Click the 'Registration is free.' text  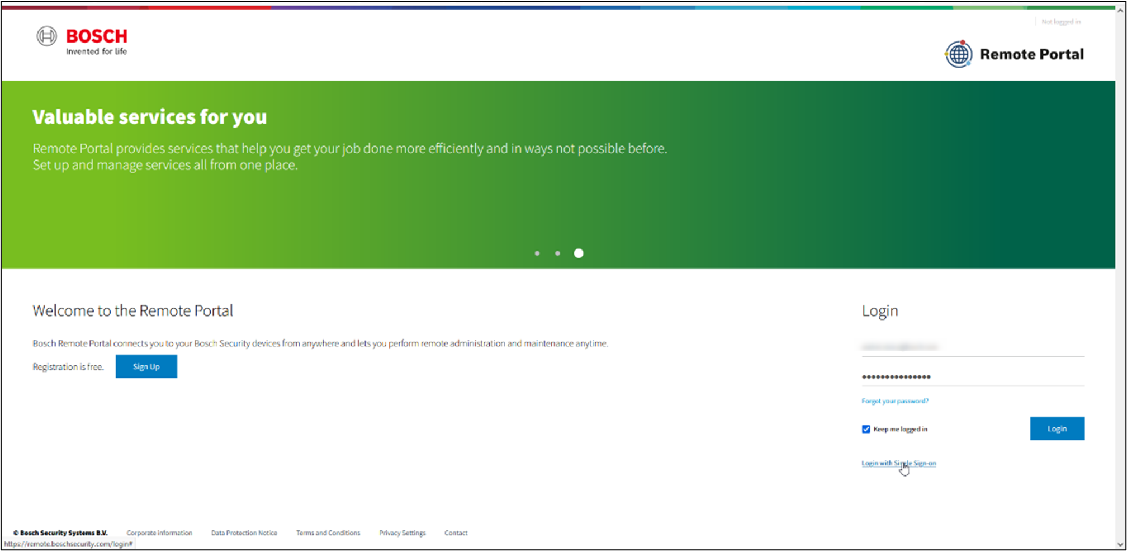click(68, 367)
